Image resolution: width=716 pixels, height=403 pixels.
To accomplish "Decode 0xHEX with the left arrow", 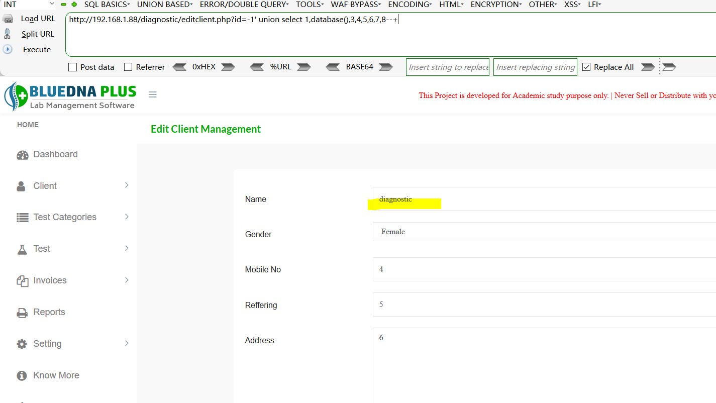I will coord(179,67).
